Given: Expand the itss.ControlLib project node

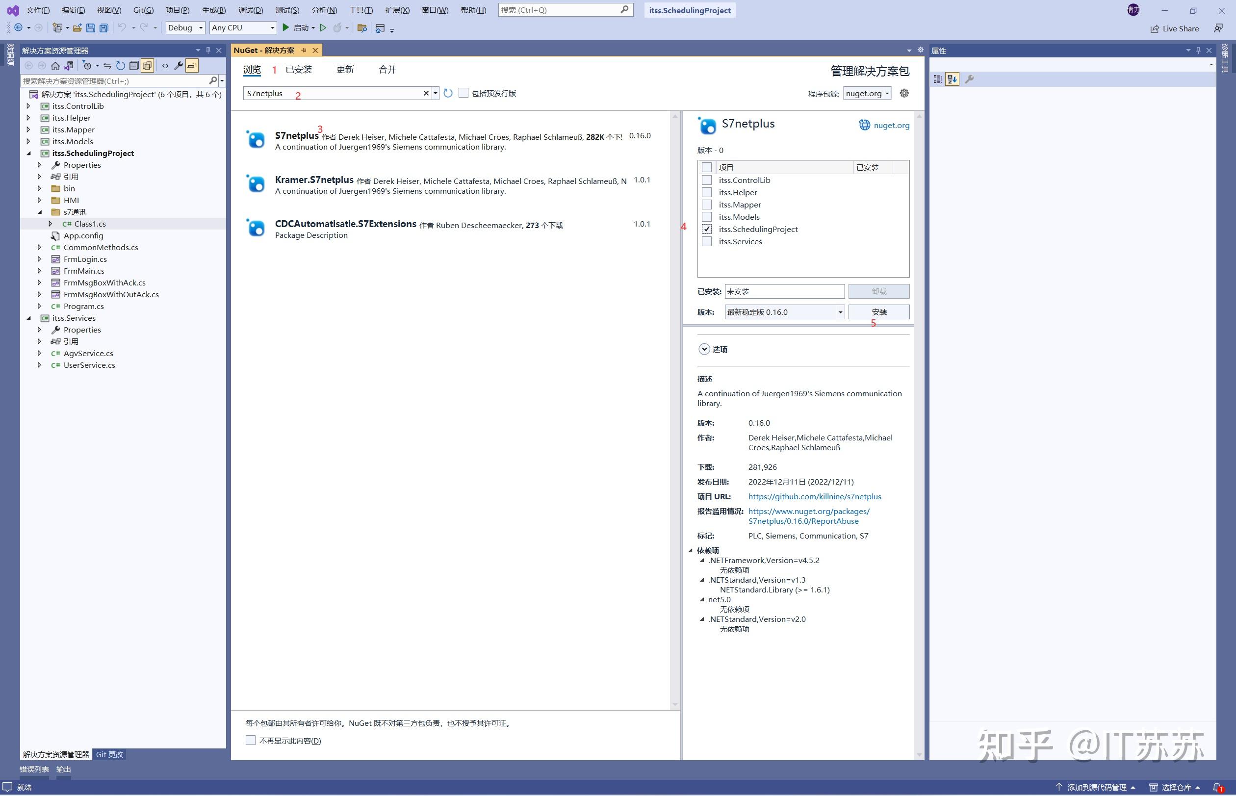Looking at the screenshot, I should [x=28, y=106].
